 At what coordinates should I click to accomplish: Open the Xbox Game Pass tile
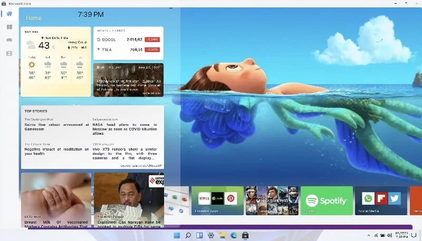pos(272,200)
